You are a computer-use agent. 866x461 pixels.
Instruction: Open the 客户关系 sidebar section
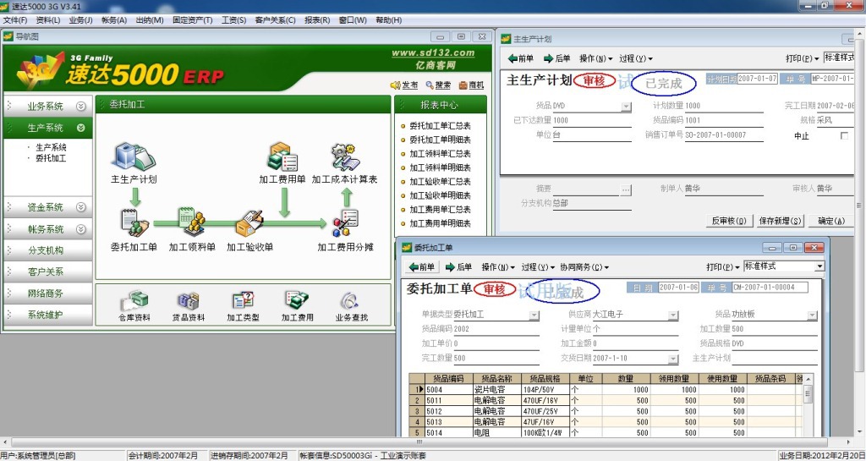47,272
